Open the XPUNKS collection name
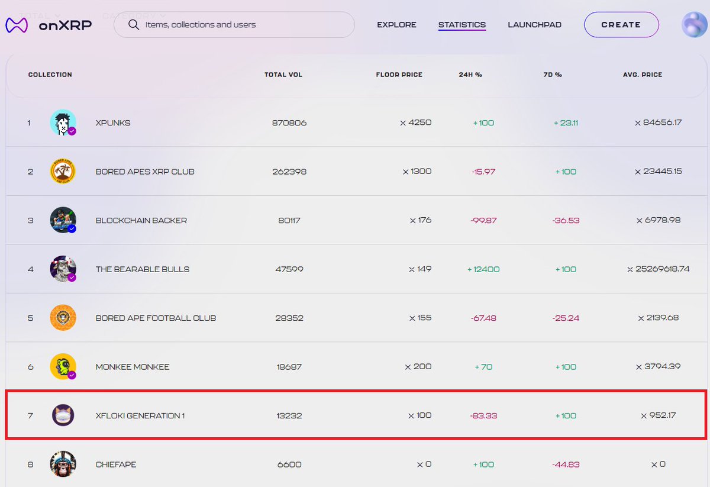The image size is (710, 487). [113, 123]
